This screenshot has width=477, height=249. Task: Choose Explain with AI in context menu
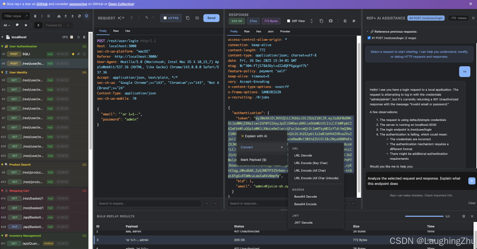point(262,136)
